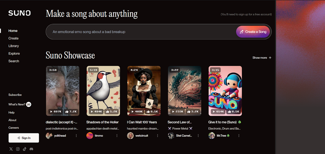The height and width of the screenshot is (154, 325).
Task: Open the crocheted DJ cover thumbnail
Action: 225,91
